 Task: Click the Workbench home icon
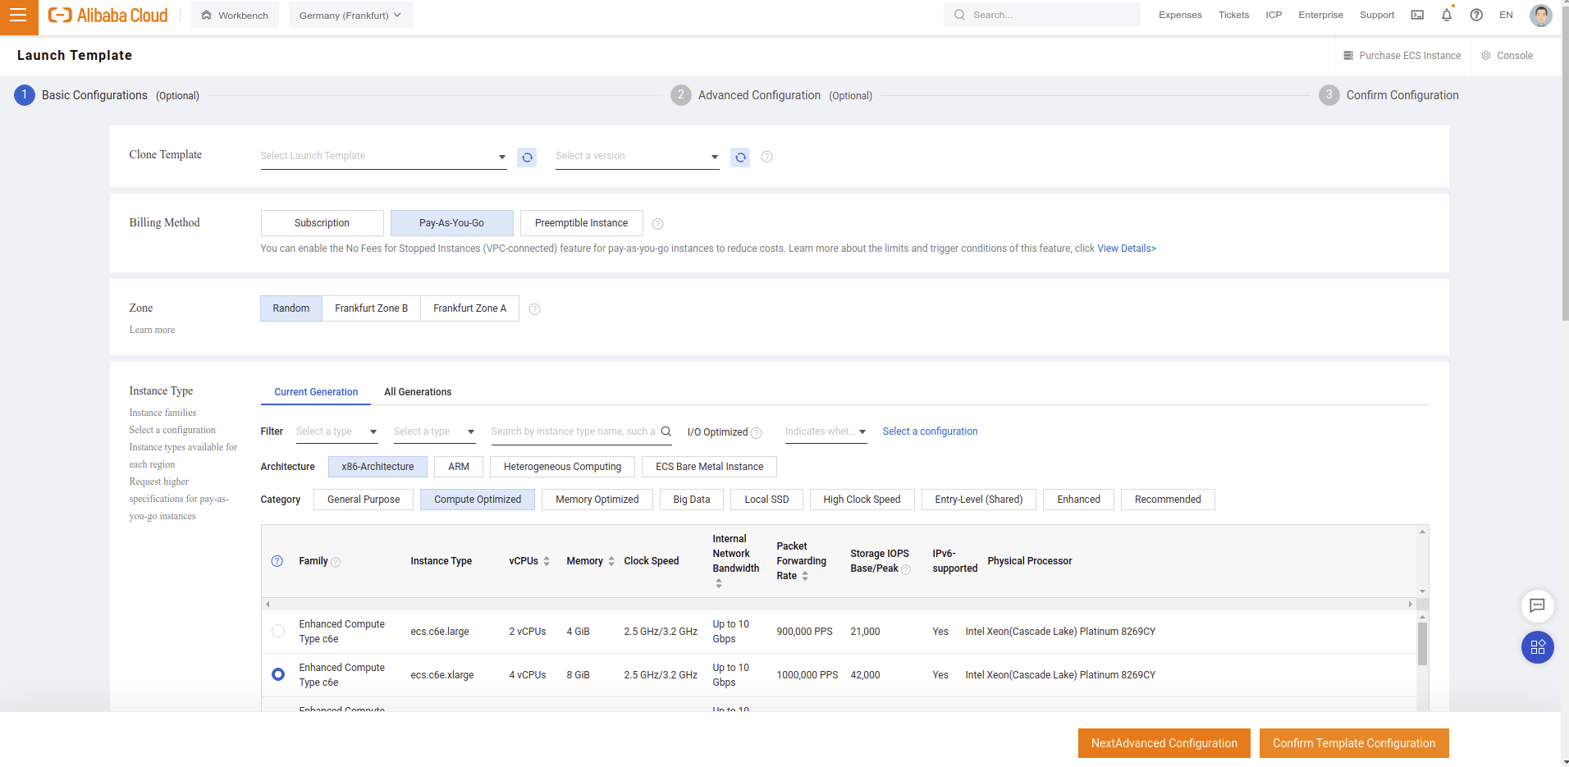coord(207,16)
